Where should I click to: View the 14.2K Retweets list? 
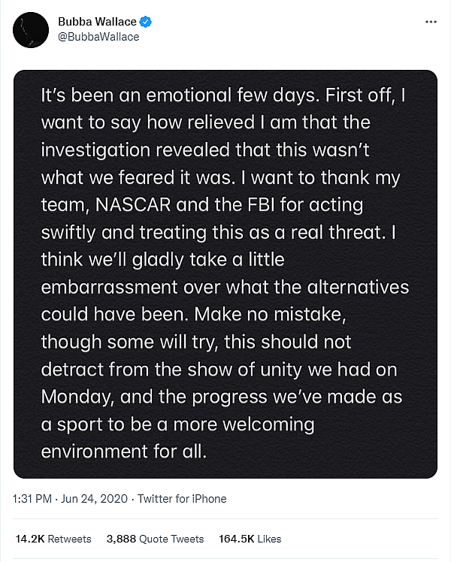click(53, 539)
